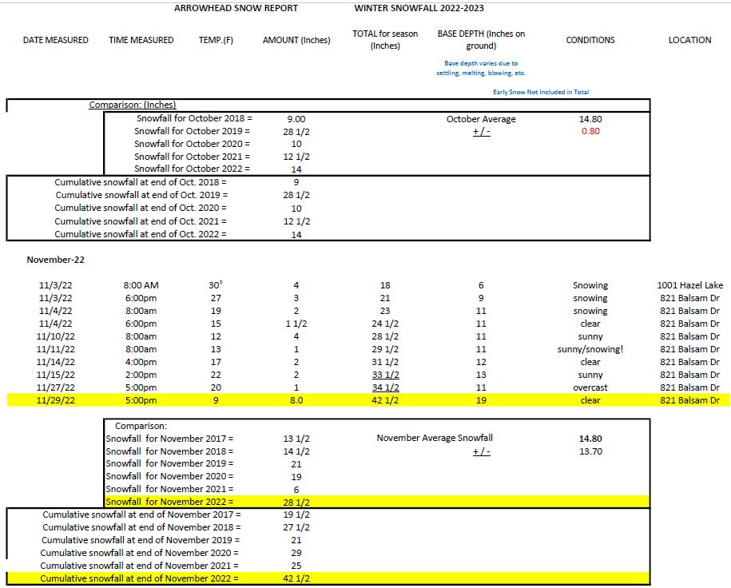Select Cumulative snowfall end of Oct. 2020 label
731x588 pixels.
click(141, 208)
